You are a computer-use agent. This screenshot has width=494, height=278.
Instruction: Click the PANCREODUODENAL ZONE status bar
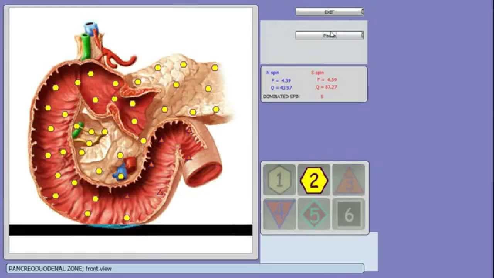click(x=185, y=268)
